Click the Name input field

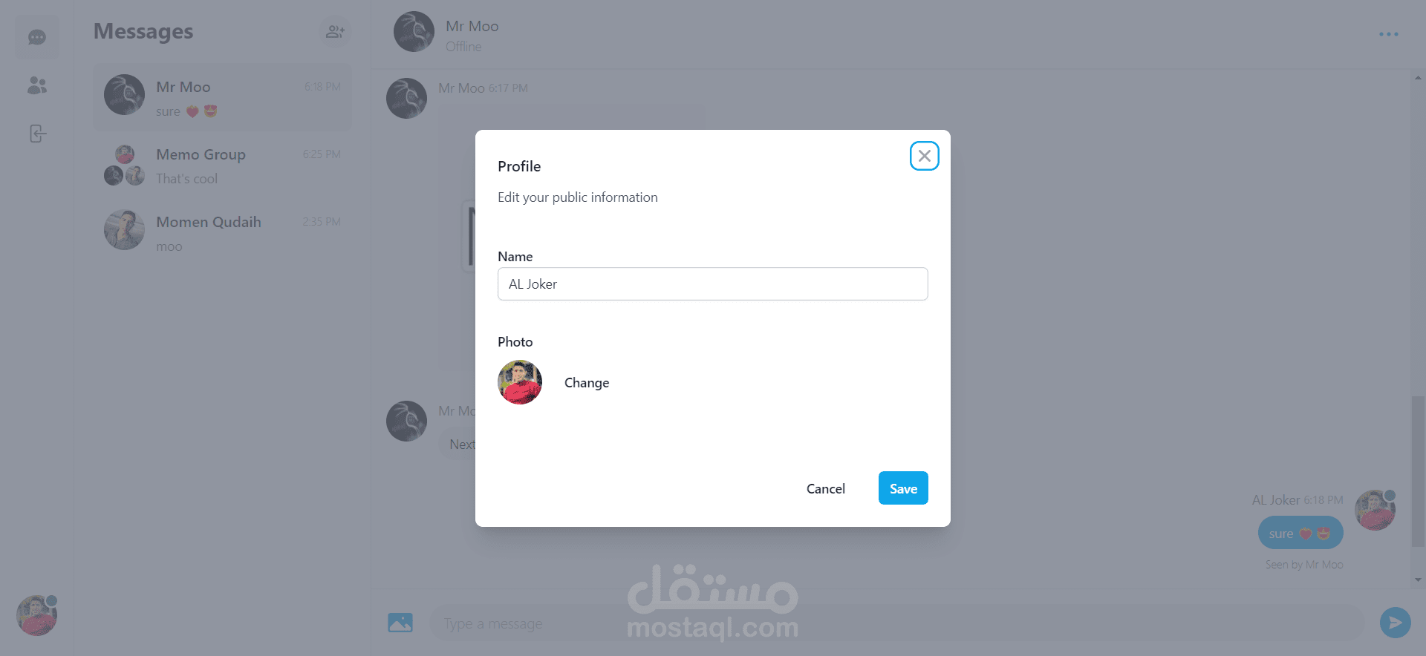(x=713, y=284)
